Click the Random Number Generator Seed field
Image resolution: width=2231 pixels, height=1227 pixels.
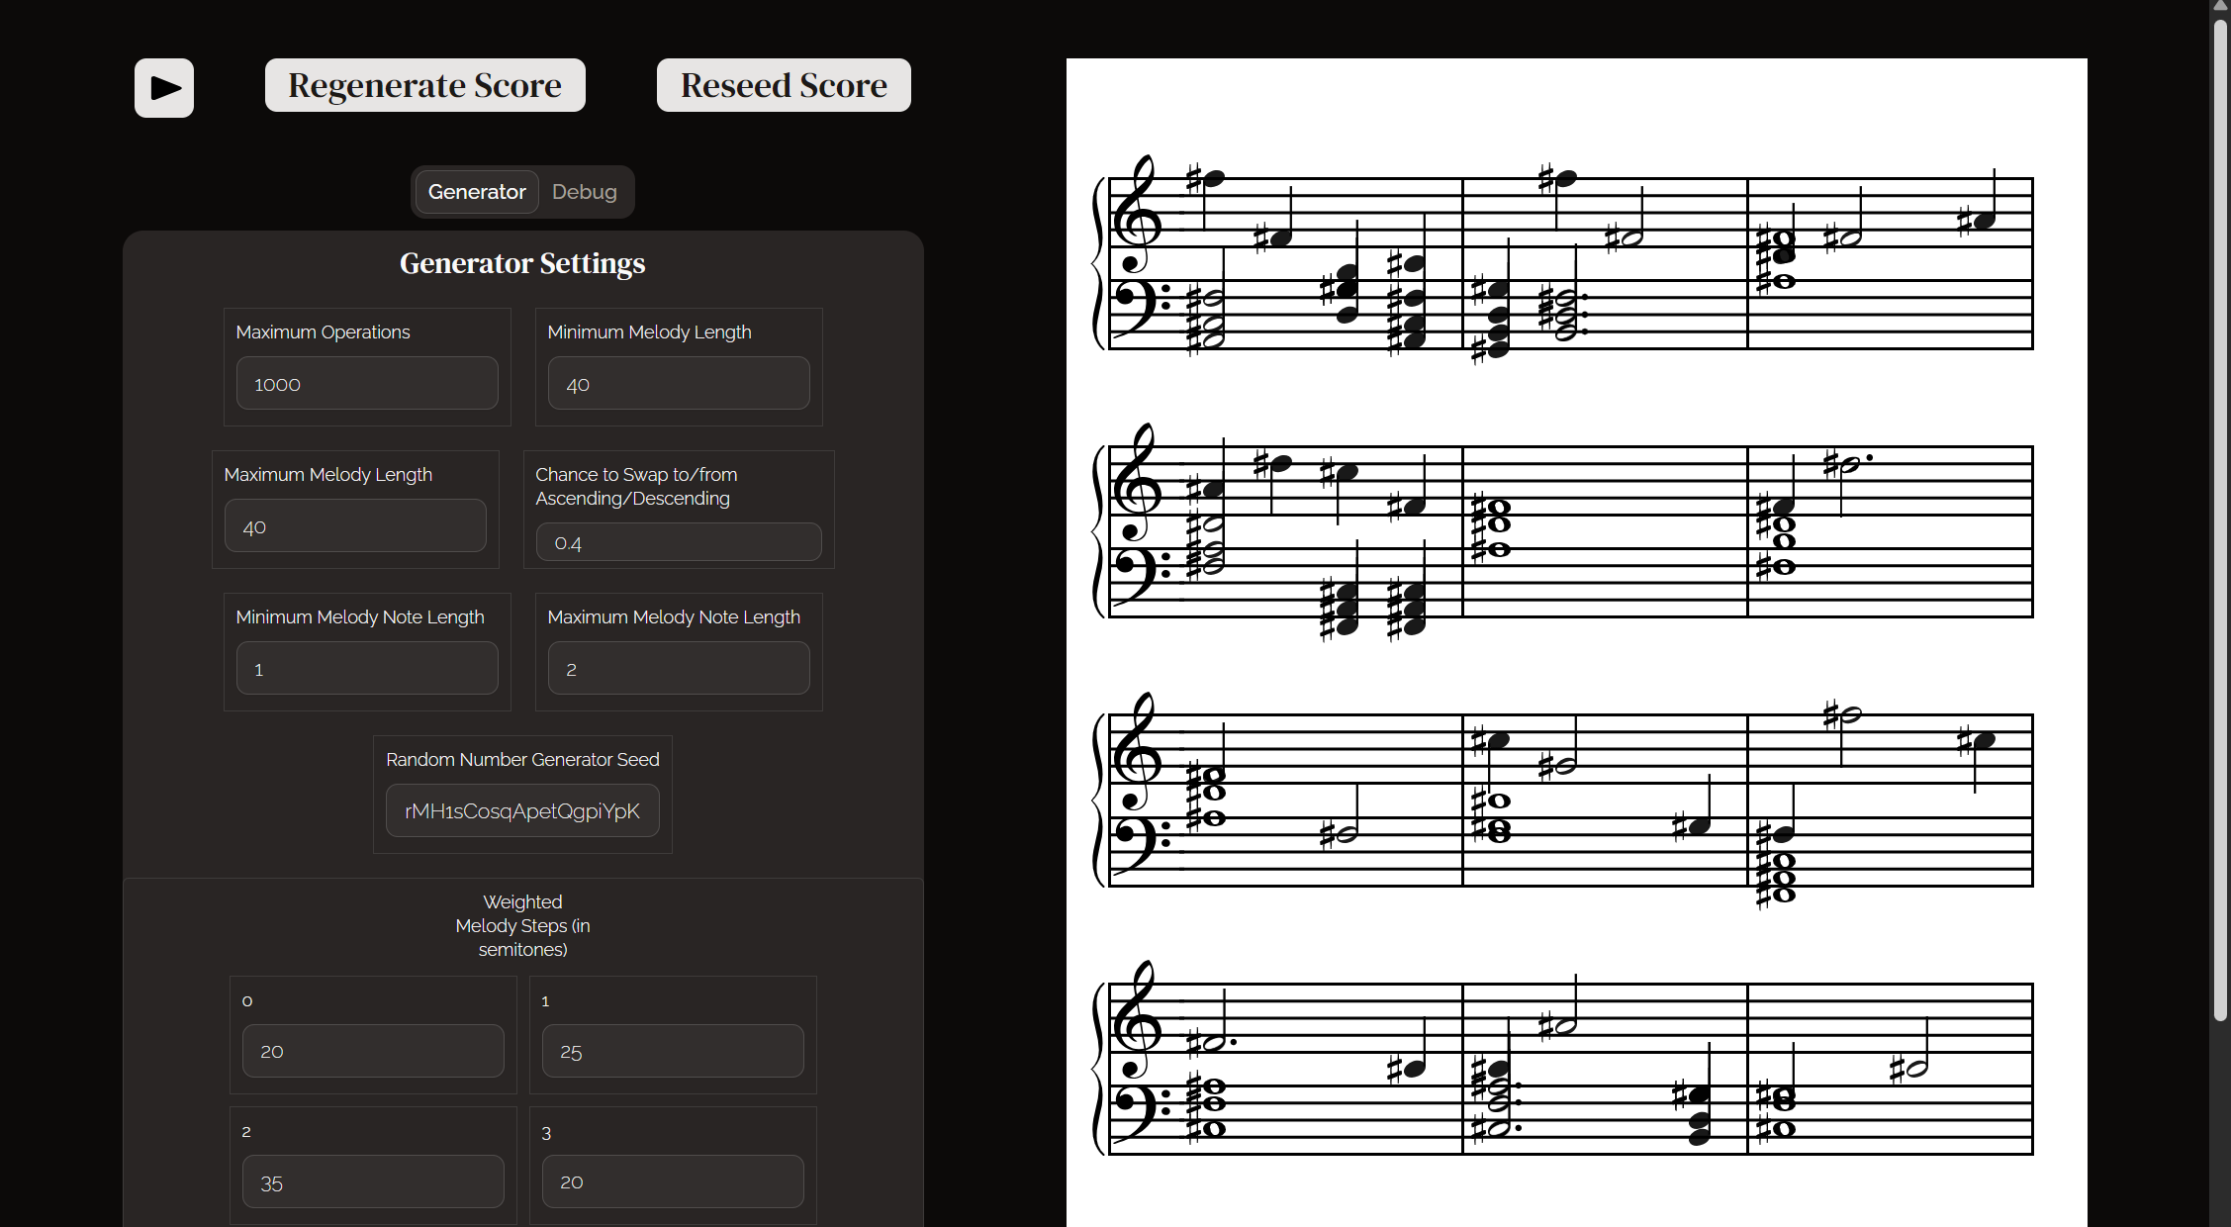click(522, 811)
